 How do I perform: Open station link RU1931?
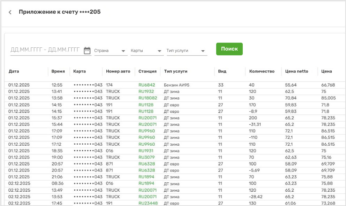146,151
